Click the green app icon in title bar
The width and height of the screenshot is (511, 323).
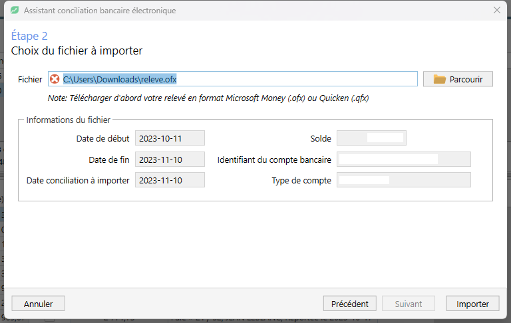point(15,11)
